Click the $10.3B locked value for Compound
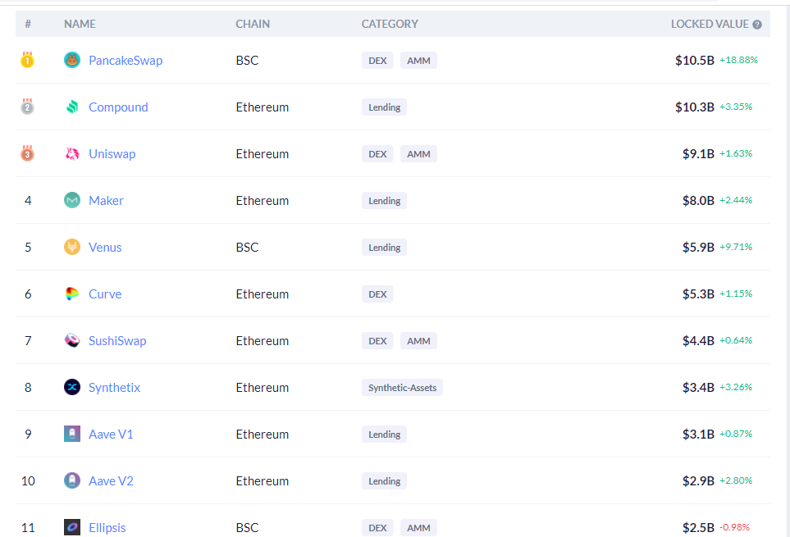790x537 pixels. (x=695, y=107)
